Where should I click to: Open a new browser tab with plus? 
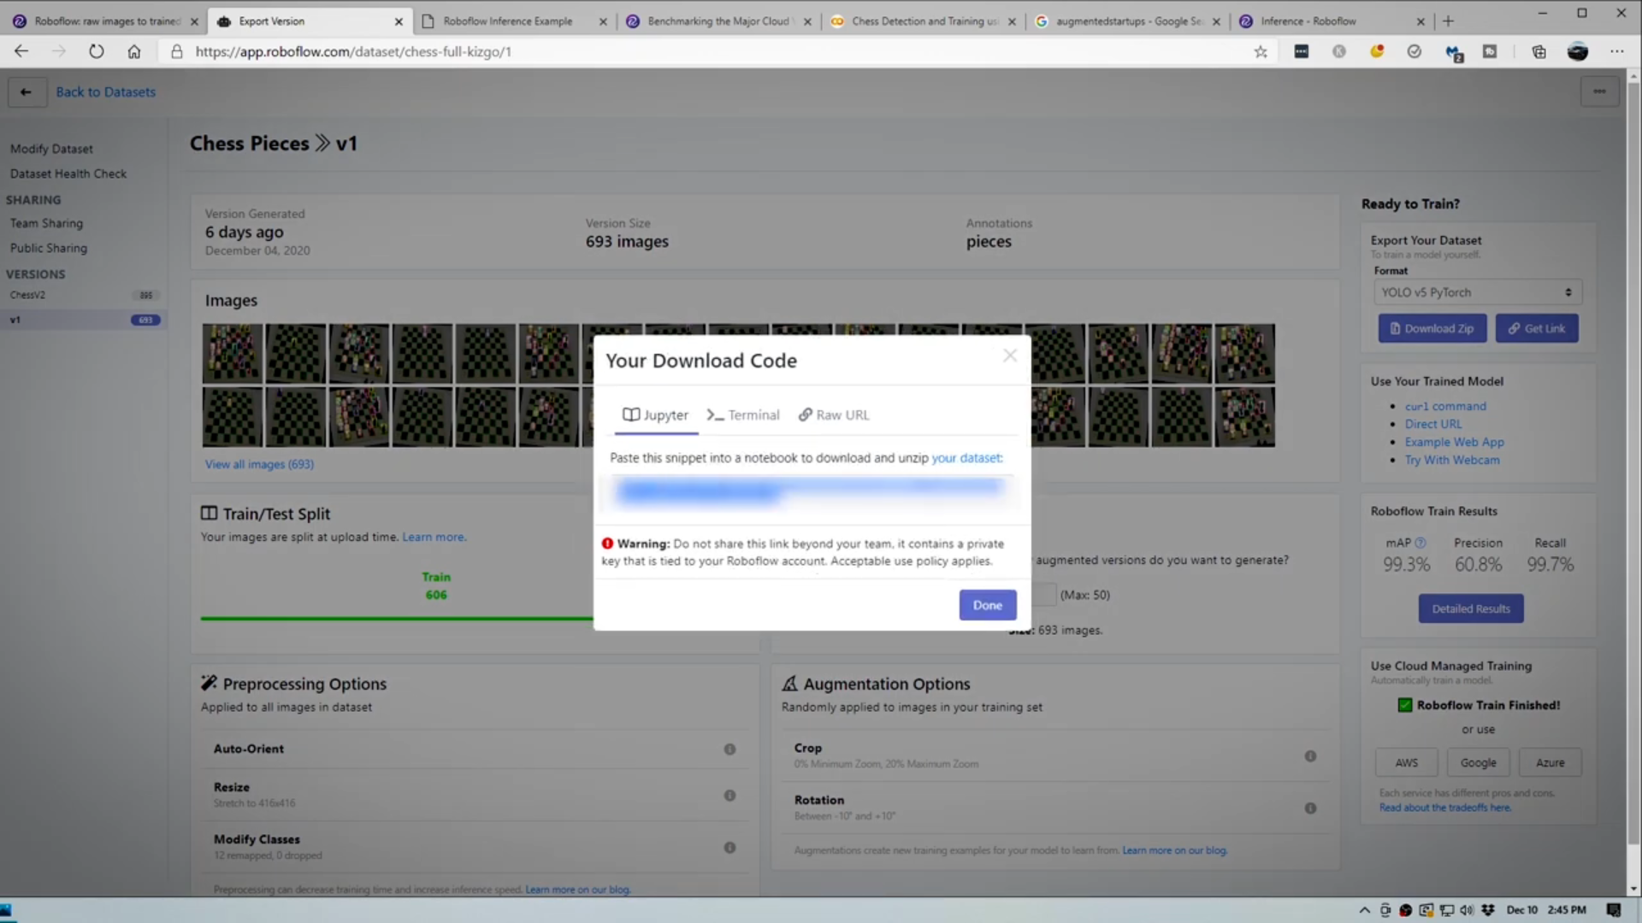(x=1448, y=21)
